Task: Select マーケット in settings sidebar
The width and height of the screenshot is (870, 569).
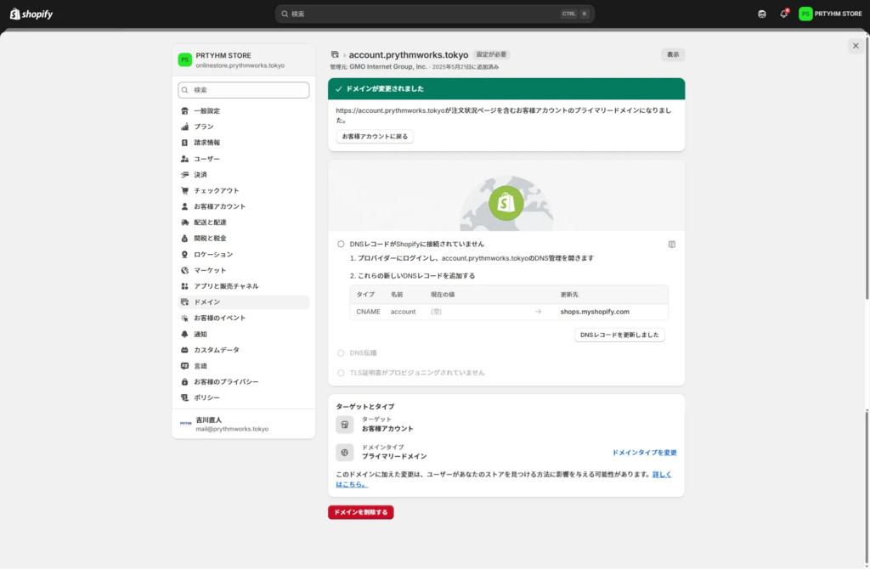Action: click(x=244, y=270)
